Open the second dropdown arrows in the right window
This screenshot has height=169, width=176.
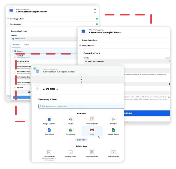[x=169, y=84]
